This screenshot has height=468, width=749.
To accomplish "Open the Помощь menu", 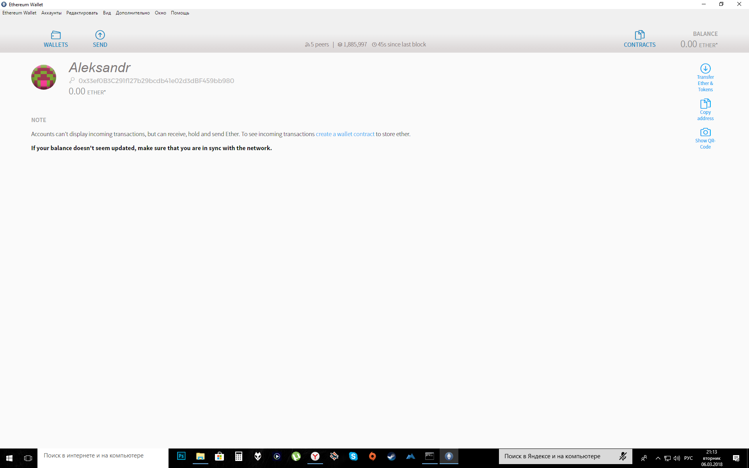I will [180, 12].
